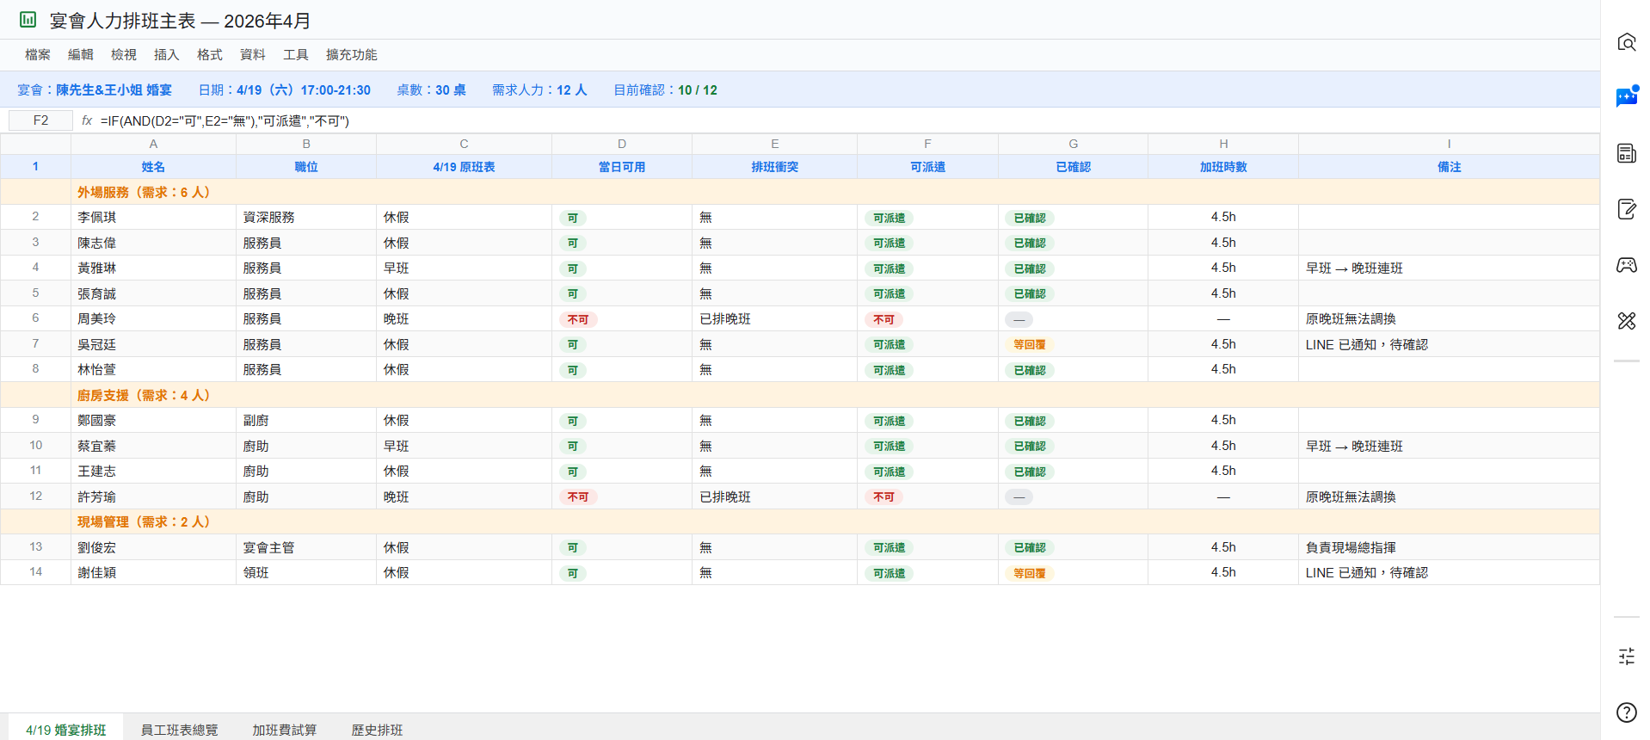Open the 編輯 menu
1650x740 pixels.
pos(81,54)
